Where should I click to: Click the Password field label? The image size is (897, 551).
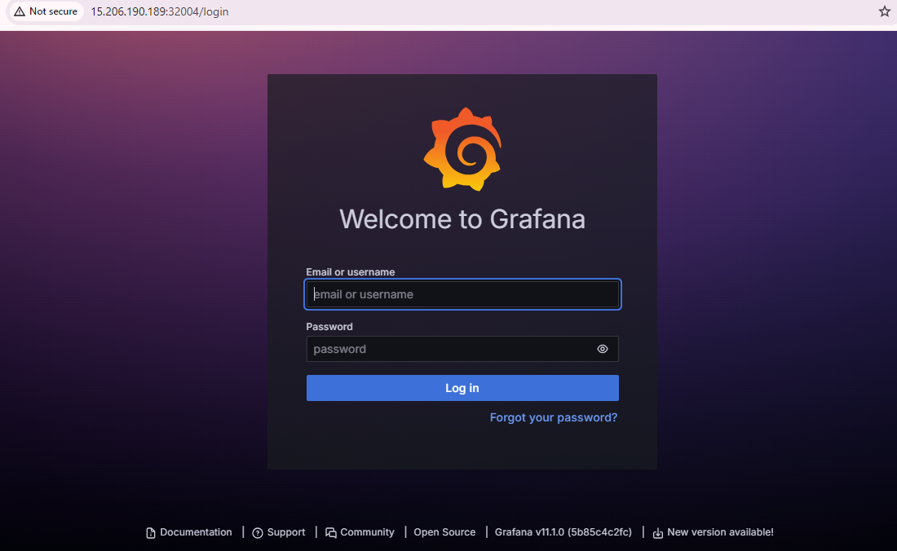tap(329, 326)
